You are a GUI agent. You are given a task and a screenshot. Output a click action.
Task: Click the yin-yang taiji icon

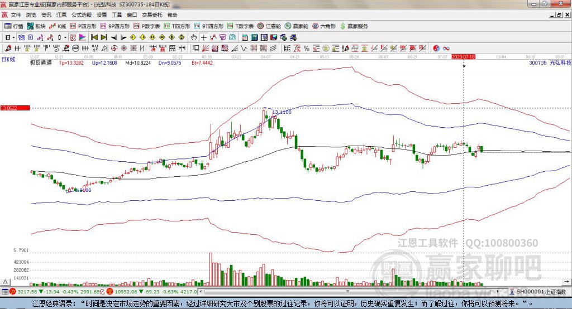[436, 48]
